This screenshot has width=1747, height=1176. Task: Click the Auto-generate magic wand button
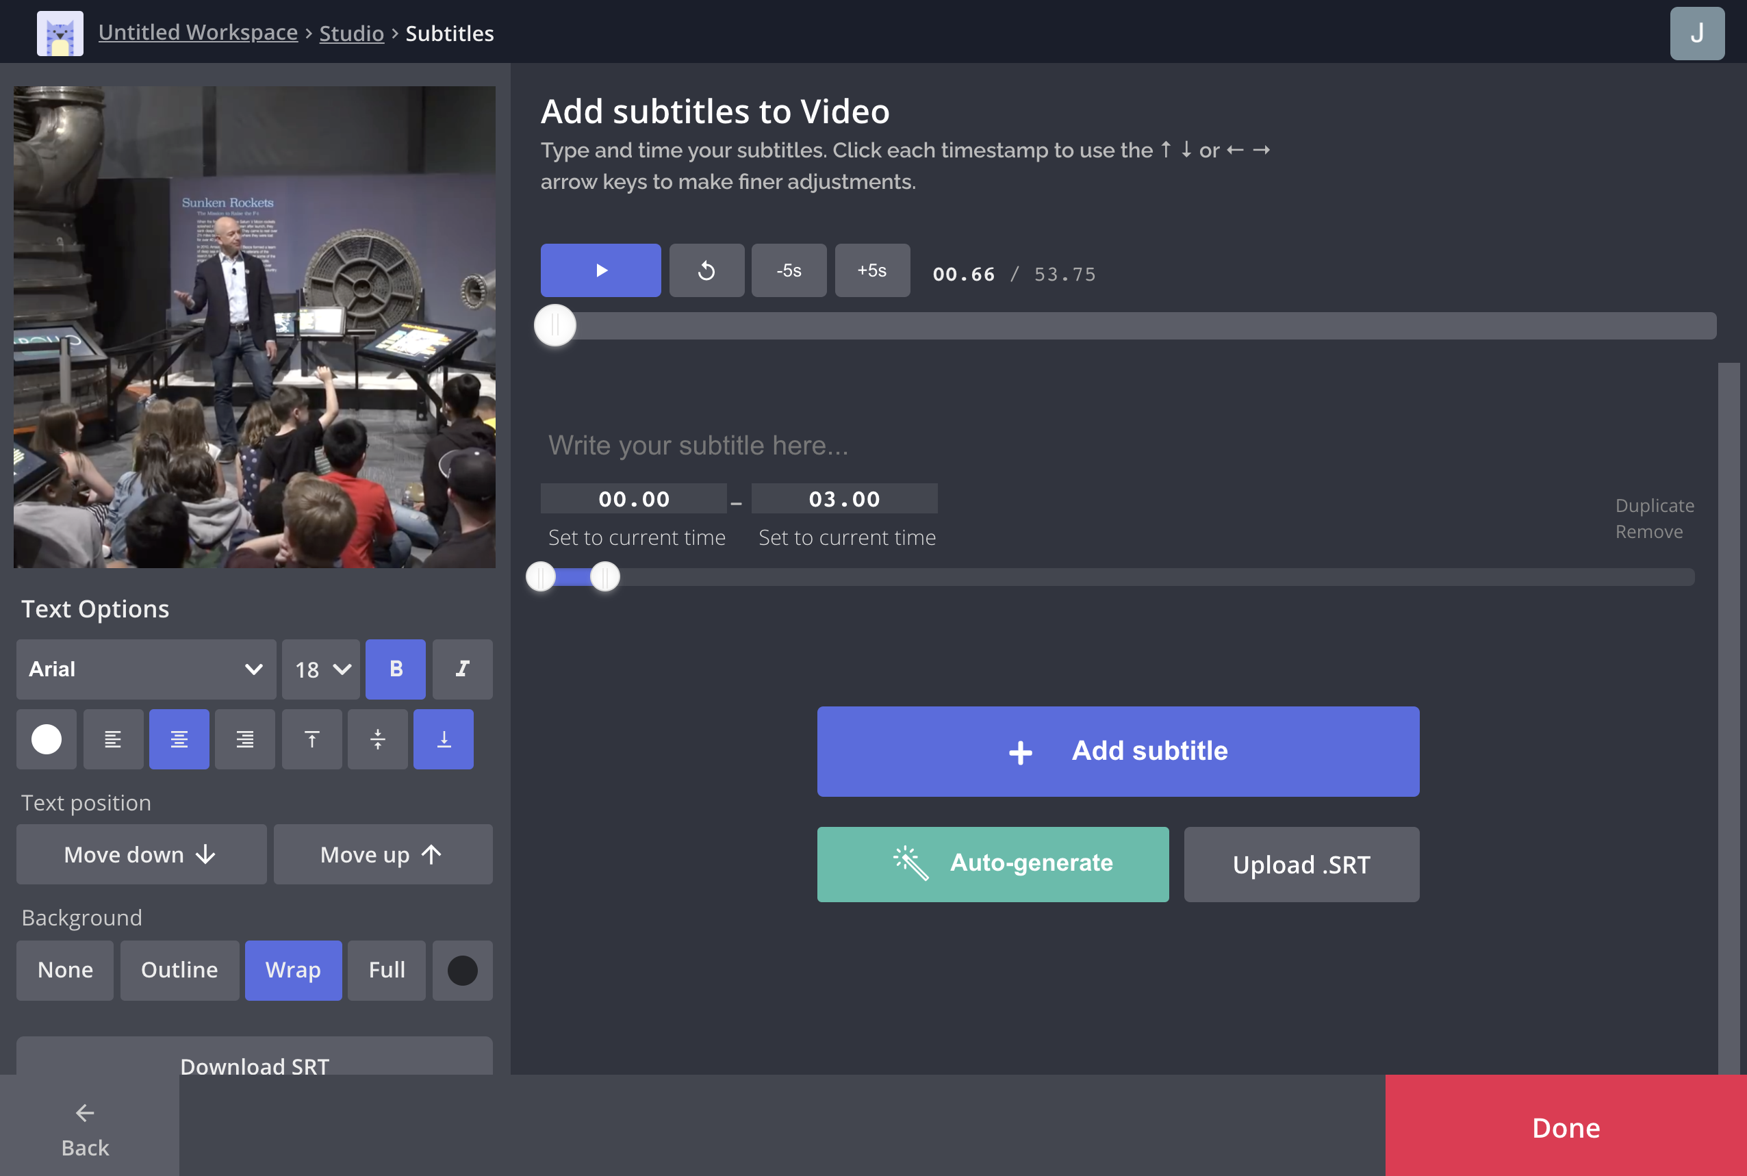992,863
